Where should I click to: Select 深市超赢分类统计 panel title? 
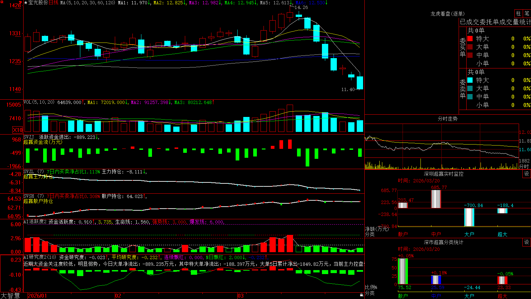(x=443, y=242)
